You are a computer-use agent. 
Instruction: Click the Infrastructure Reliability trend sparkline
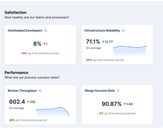point(130,51)
